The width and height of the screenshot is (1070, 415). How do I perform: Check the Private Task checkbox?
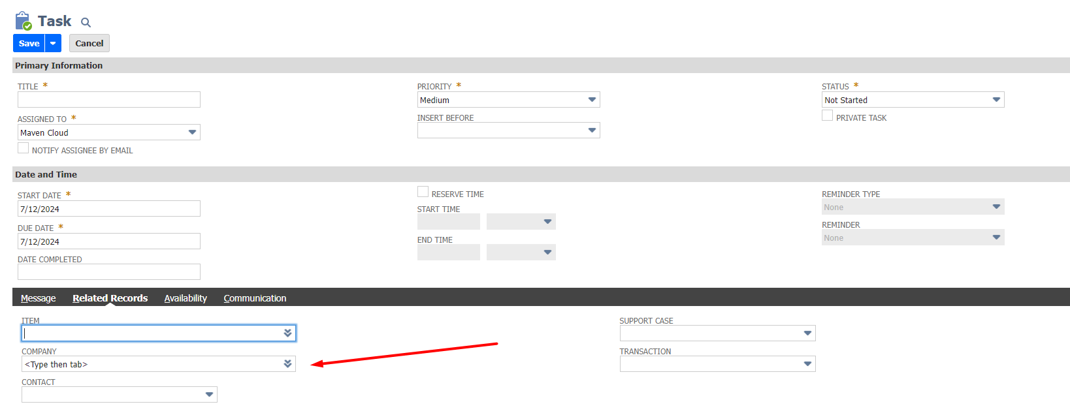827,116
